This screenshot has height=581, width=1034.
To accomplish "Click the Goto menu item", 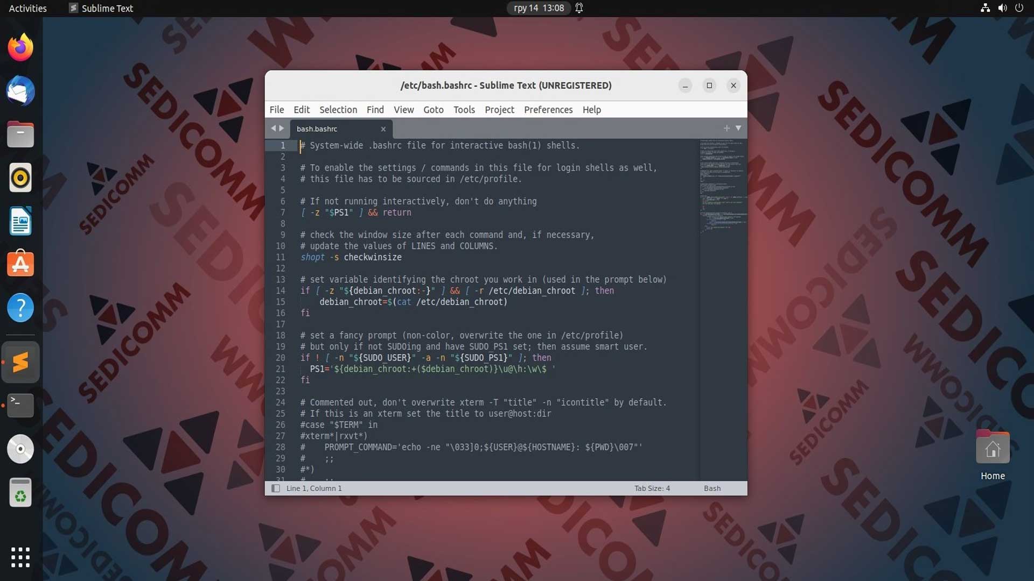I will 433,109.
